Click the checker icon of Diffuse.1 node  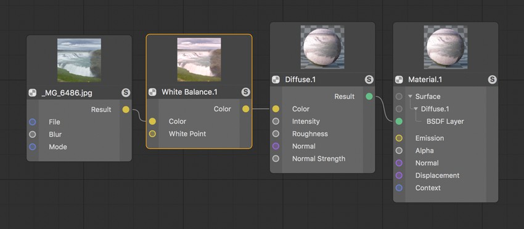(276, 79)
